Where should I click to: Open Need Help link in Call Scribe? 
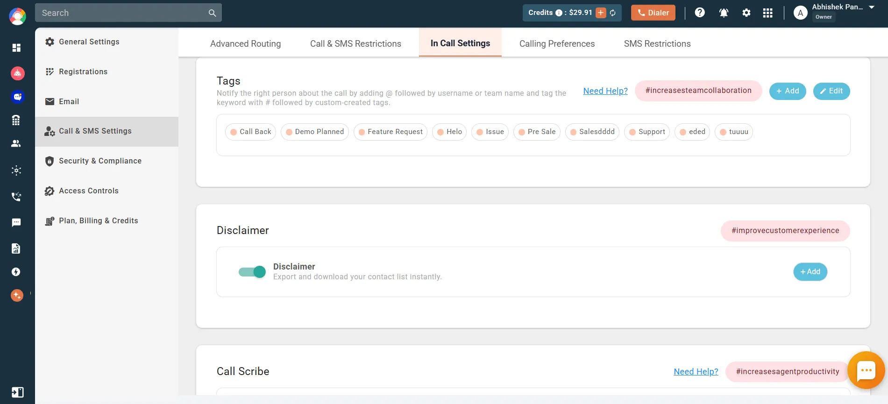(696, 372)
